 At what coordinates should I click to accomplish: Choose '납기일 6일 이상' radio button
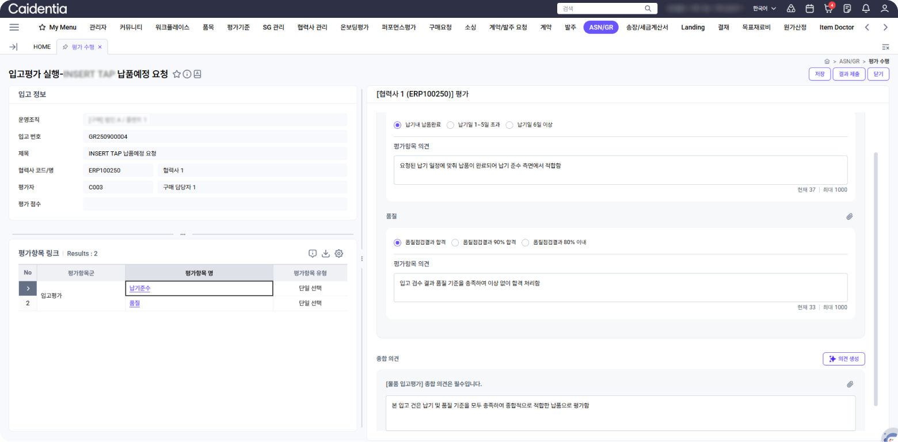click(509, 125)
